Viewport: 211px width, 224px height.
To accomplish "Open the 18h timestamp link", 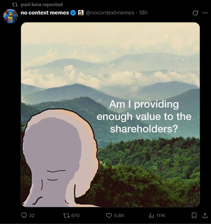I will point(143,13).
